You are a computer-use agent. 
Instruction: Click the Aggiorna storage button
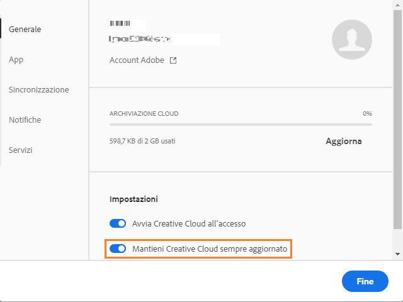click(344, 141)
